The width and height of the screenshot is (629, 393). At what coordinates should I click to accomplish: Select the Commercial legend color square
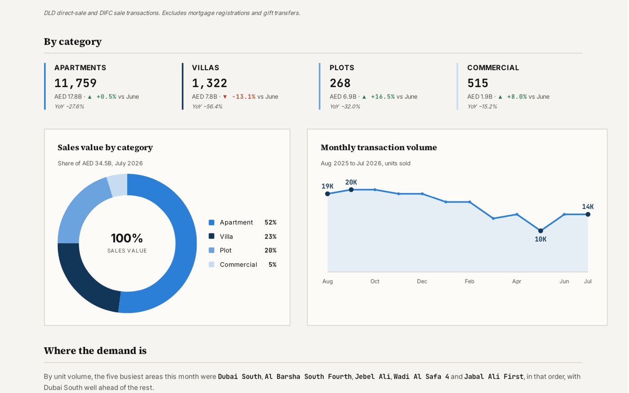point(212,265)
